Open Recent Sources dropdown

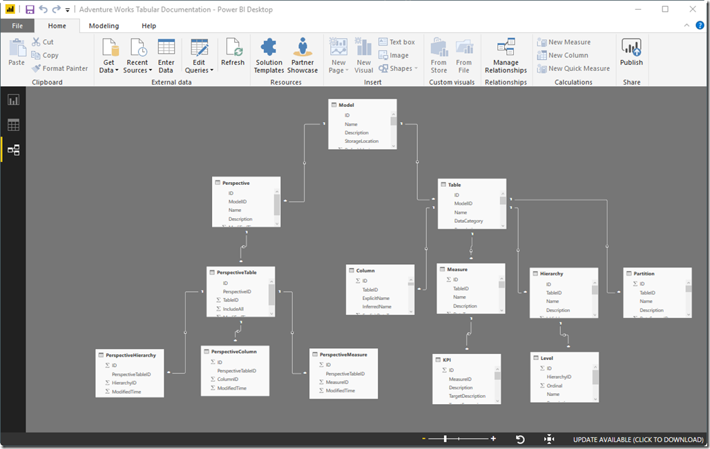coord(137,56)
